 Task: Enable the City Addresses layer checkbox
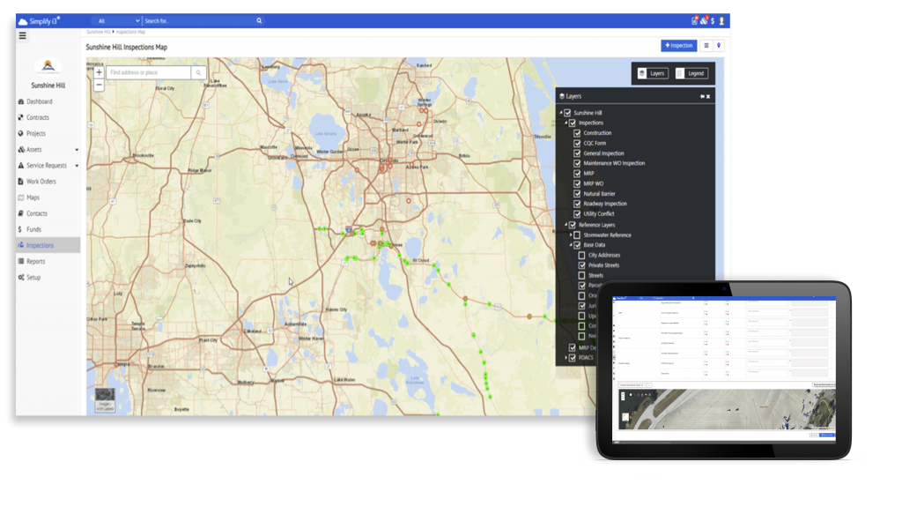581,255
